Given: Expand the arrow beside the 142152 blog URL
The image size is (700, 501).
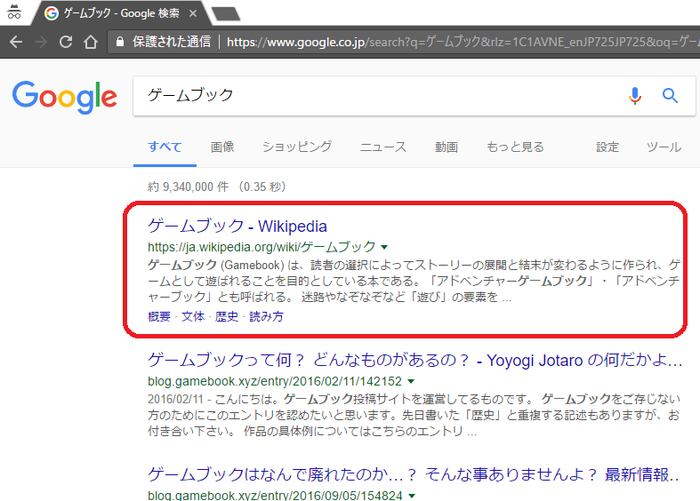Looking at the screenshot, I should click(411, 382).
